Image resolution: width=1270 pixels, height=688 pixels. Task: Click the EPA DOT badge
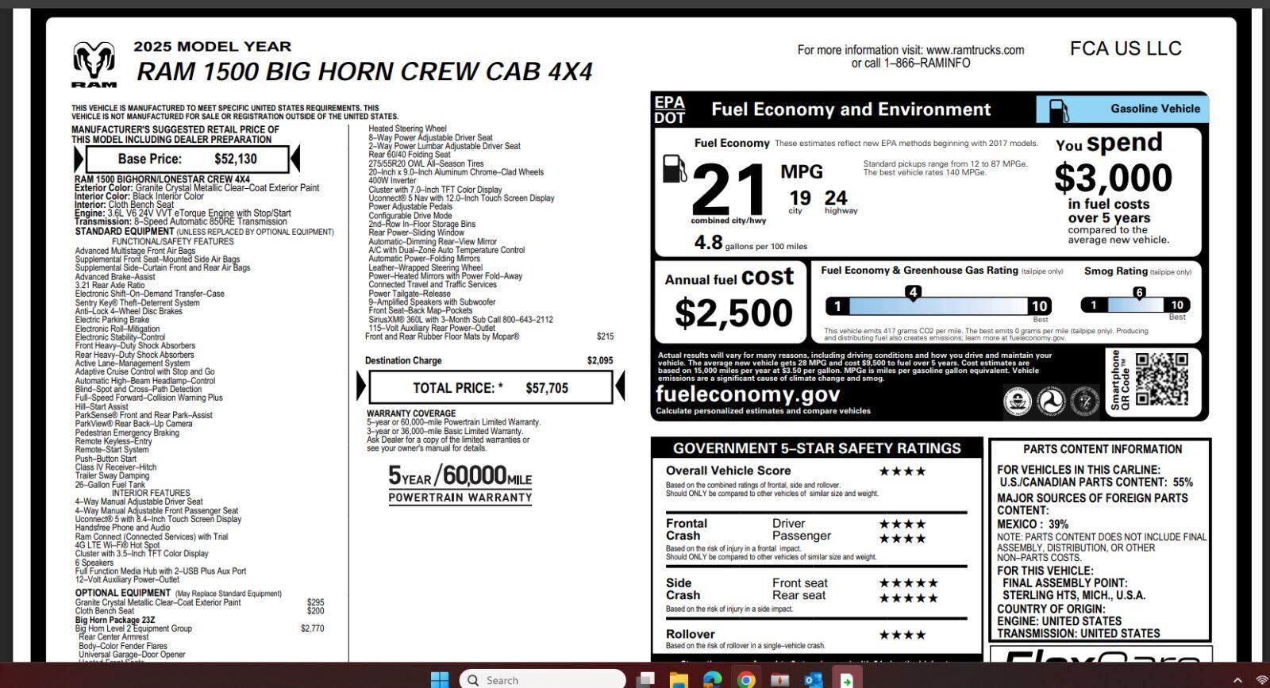[669, 110]
